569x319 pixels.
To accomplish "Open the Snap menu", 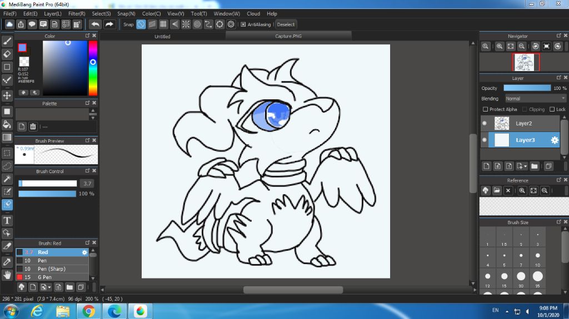I will point(126,13).
